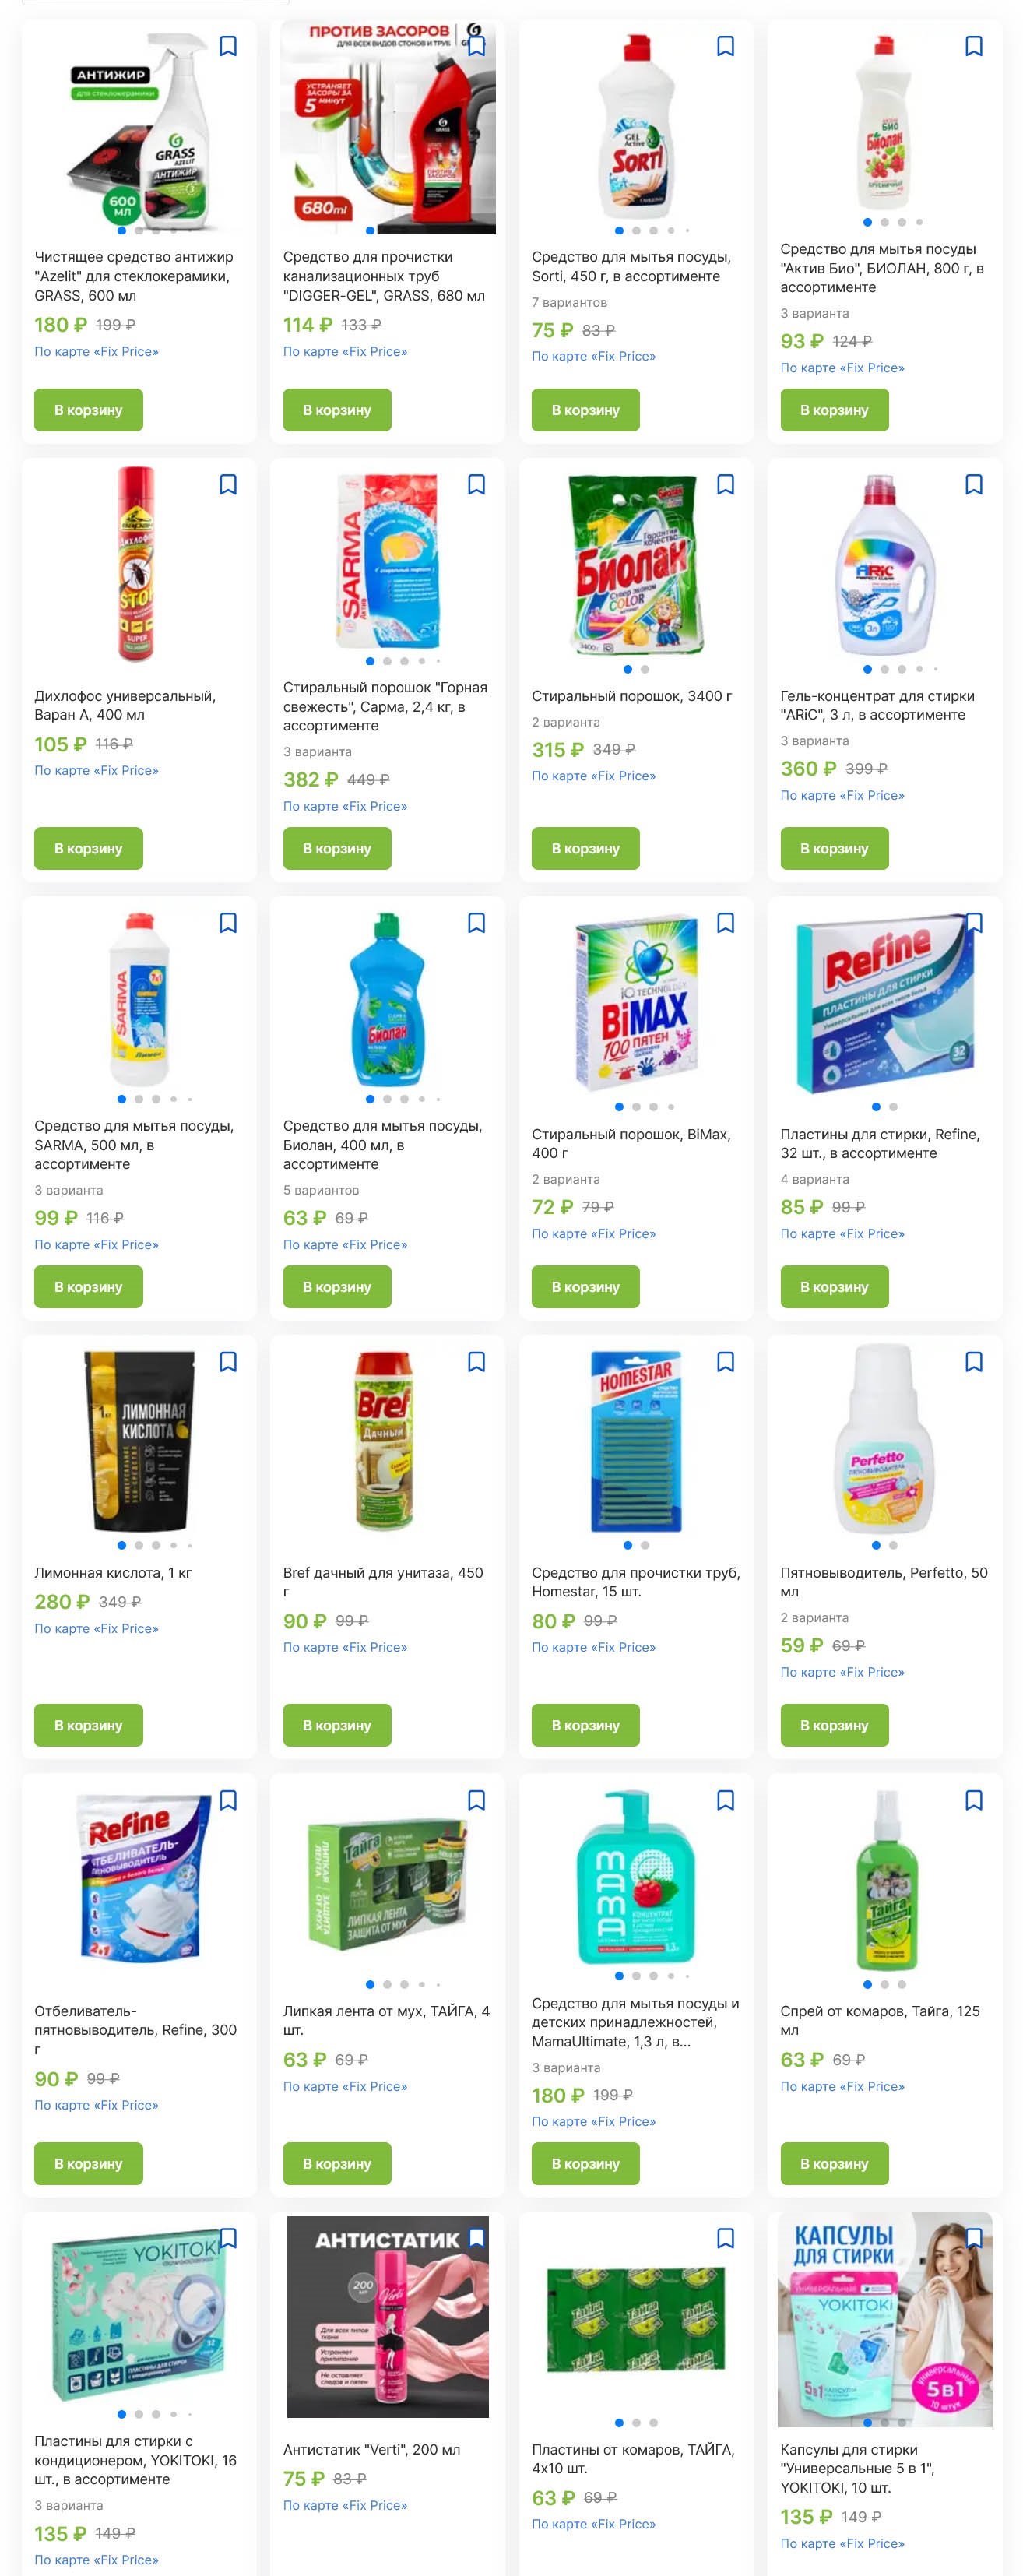Bookmark the Тайга mosquito spray 125 мл
This screenshot has width=1023, height=2576.
click(973, 1800)
